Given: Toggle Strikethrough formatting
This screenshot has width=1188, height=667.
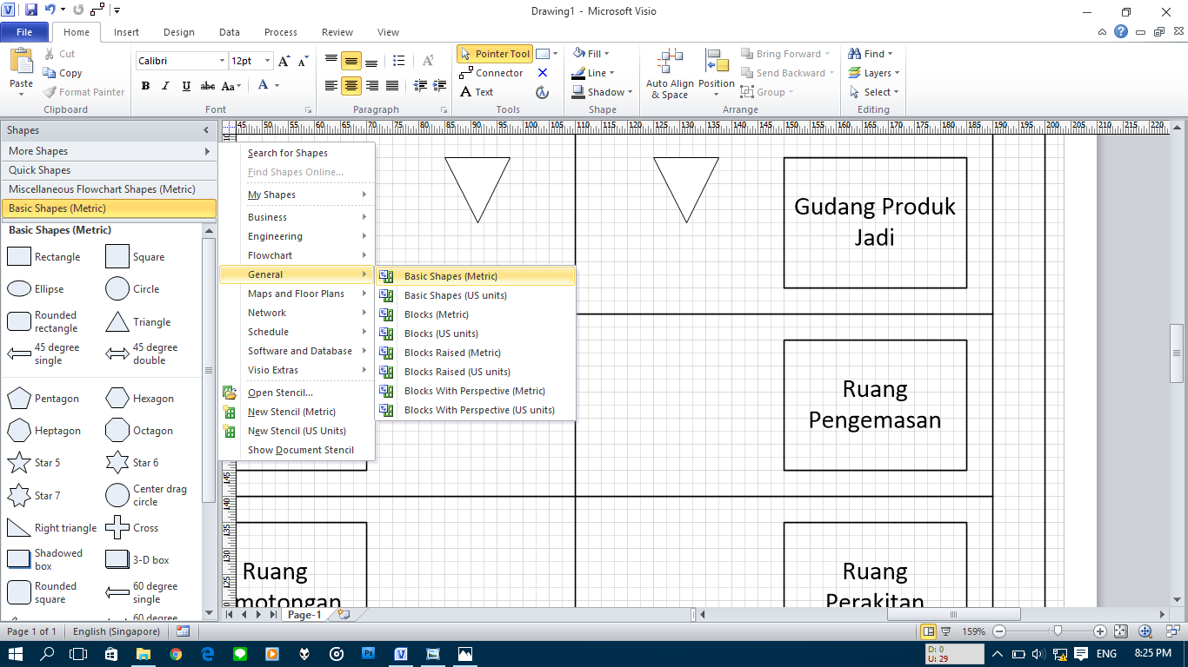Looking at the screenshot, I should 208,86.
